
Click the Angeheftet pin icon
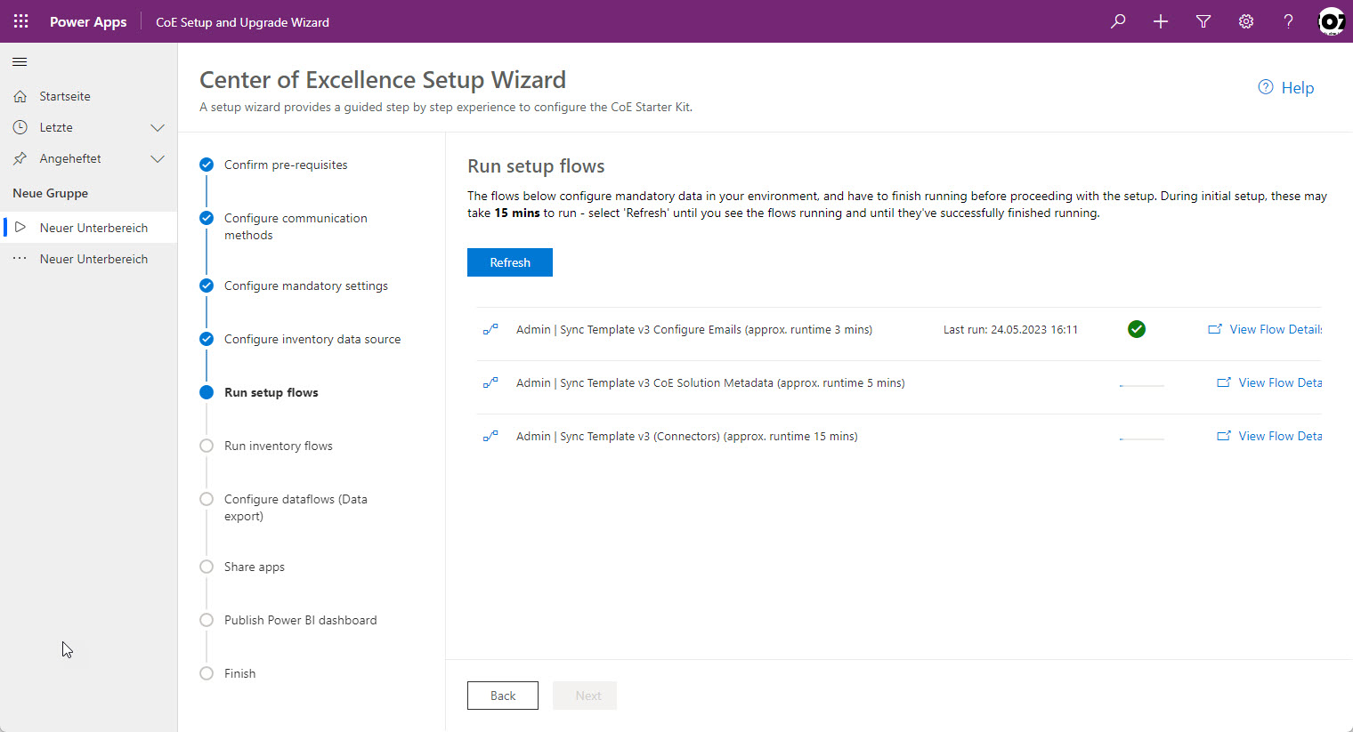[20, 158]
